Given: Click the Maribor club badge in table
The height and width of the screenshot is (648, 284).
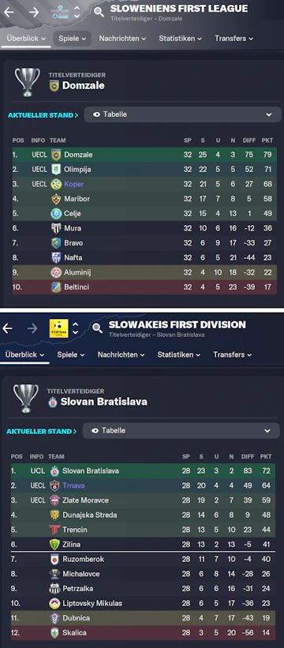Looking at the screenshot, I should (x=56, y=199).
